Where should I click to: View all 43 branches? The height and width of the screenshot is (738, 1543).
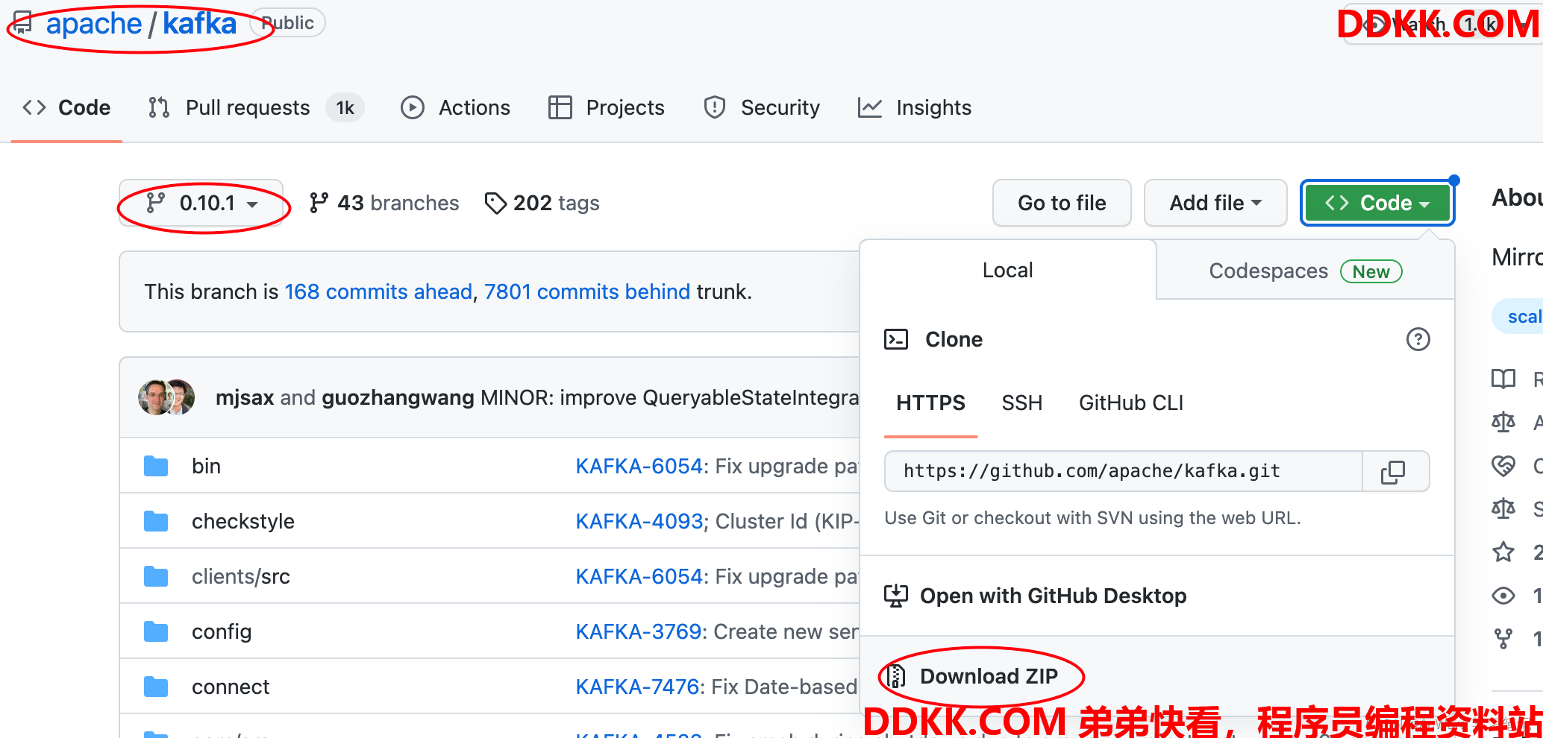point(384,203)
